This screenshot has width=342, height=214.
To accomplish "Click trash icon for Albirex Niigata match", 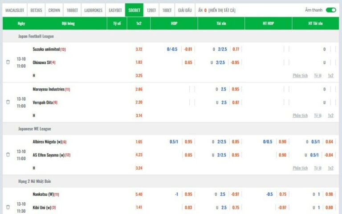I will (x=8, y=155).
